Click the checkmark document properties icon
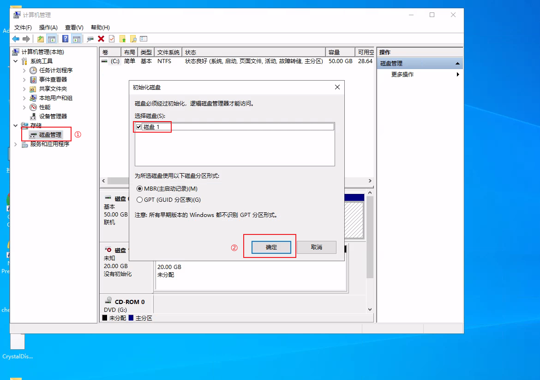The width and height of the screenshot is (540, 380). [x=112, y=39]
